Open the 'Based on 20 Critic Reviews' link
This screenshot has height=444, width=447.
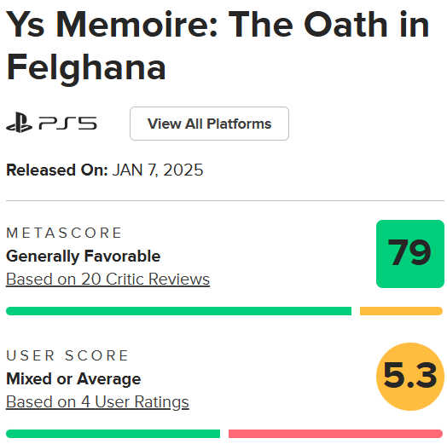coord(107,279)
